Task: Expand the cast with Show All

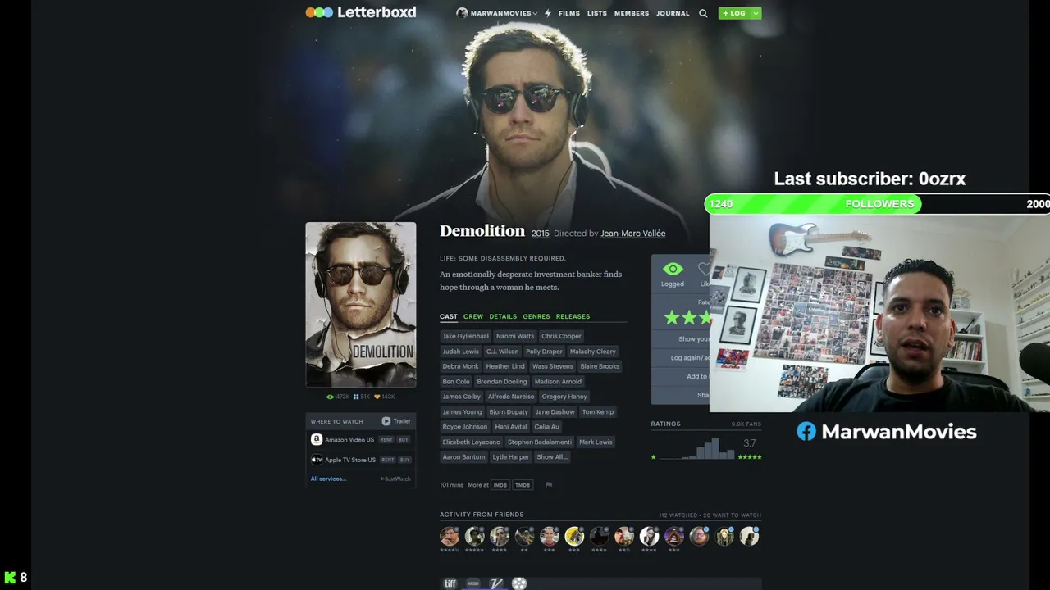Action: pos(551,457)
